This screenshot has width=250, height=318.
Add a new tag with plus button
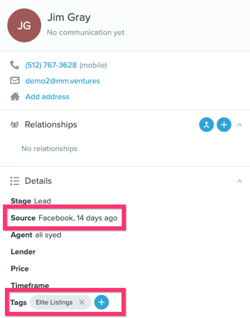click(x=102, y=302)
